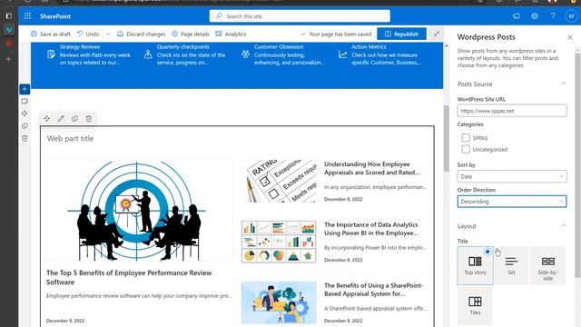Click the Quarterly checkpoints person icon

coord(148,54)
